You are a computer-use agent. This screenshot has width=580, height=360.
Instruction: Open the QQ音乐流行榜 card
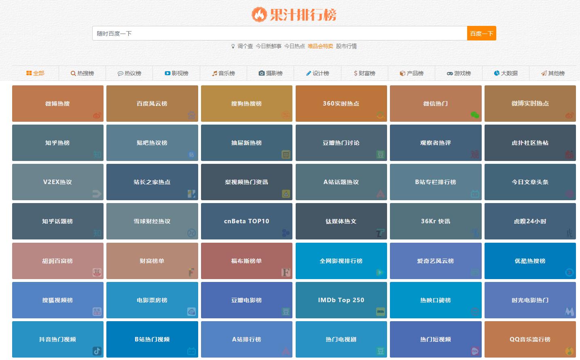click(x=530, y=339)
